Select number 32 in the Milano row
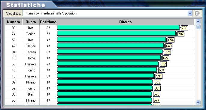Image resolution: width=206 pixels, height=110 pixels. [14, 82]
